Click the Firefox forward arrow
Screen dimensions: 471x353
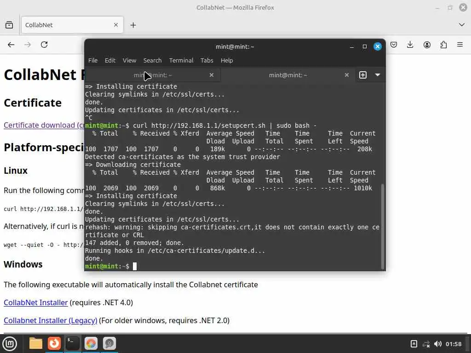28,45
